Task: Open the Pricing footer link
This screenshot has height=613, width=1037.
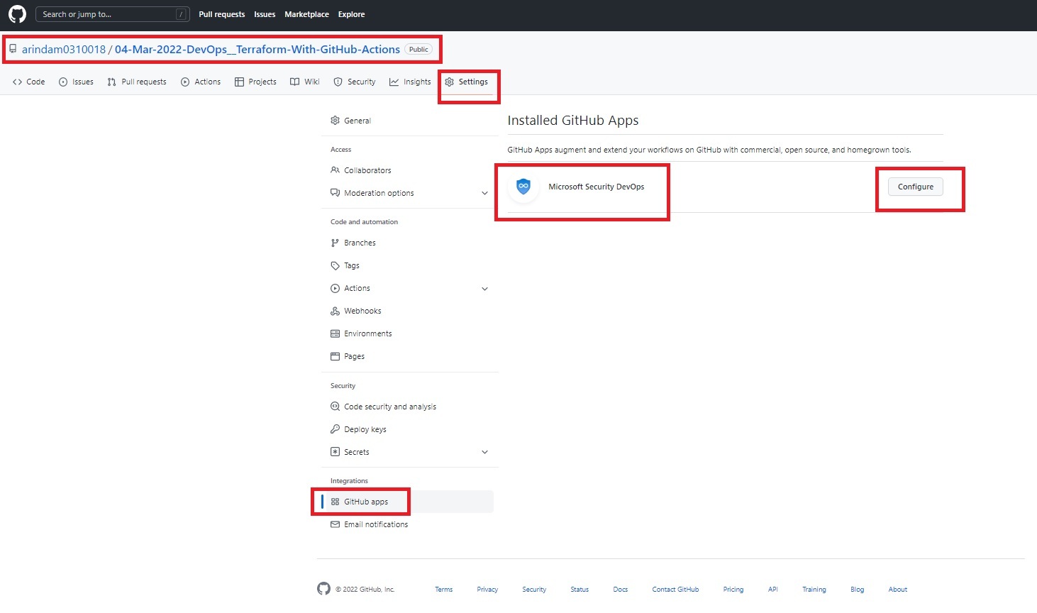Action: [x=733, y=589]
